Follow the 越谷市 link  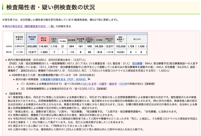click(113, 84)
